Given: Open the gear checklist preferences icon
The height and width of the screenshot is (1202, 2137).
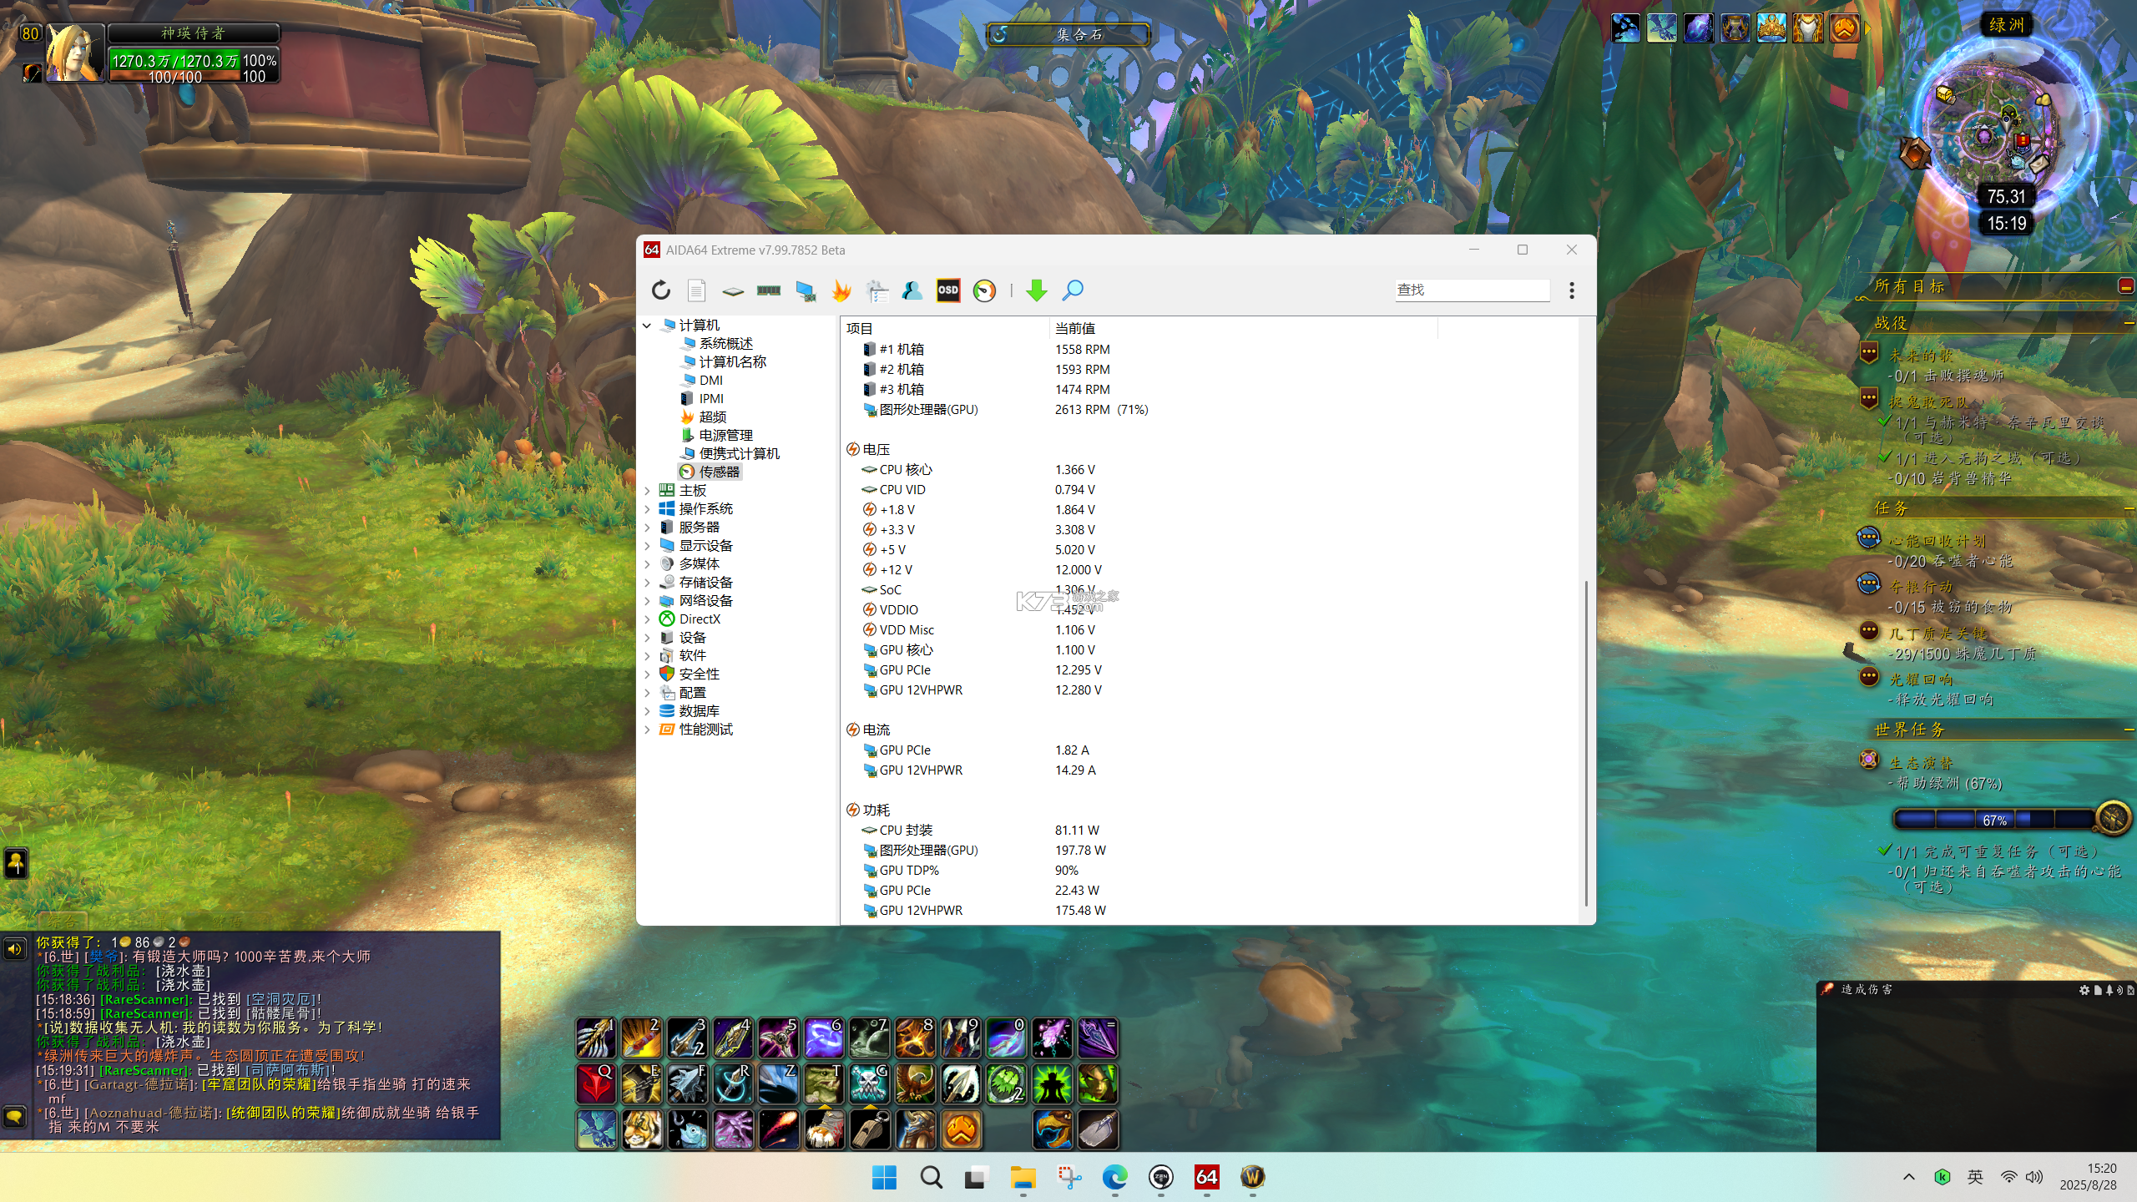Looking at the screenshot, I should pos(877,290).
